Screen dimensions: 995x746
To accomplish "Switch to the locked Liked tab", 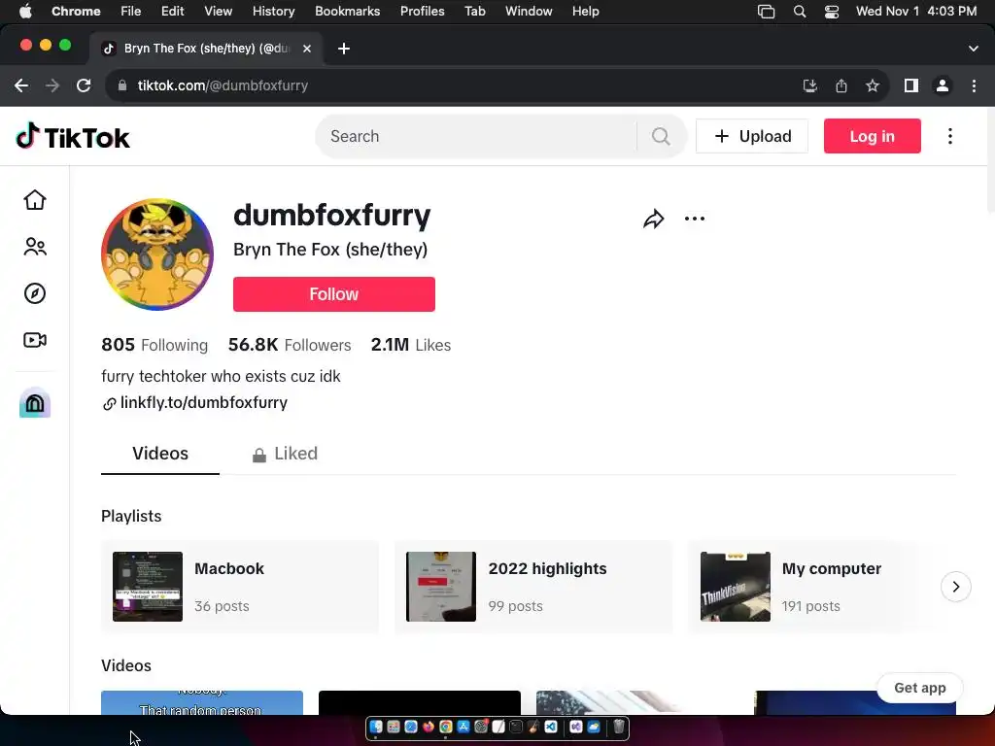I will pyautogui.click(x=285, y=454).
